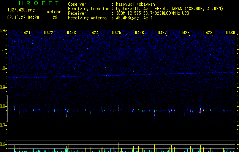Click Ogata-vill. Akita-Pref. JAPAN location text
Screen dimensions: 239x152
pos(169,9)
